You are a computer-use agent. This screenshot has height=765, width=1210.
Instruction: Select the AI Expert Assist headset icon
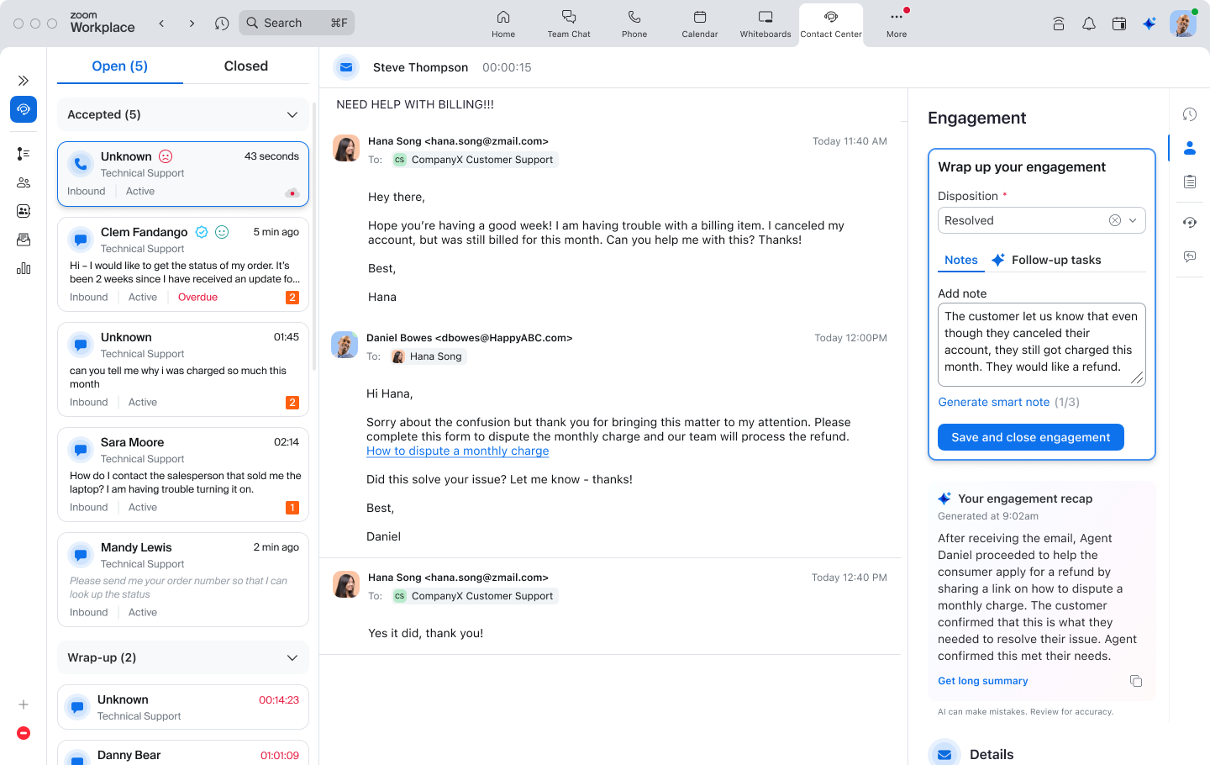click(x=1190, y=222)
